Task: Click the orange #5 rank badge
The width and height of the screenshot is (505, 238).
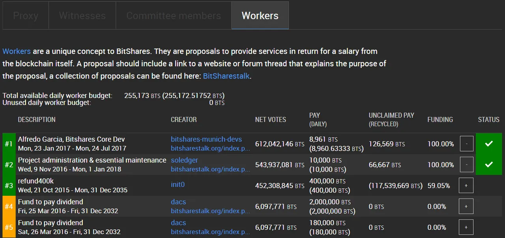Action: [x=9, y=227]
